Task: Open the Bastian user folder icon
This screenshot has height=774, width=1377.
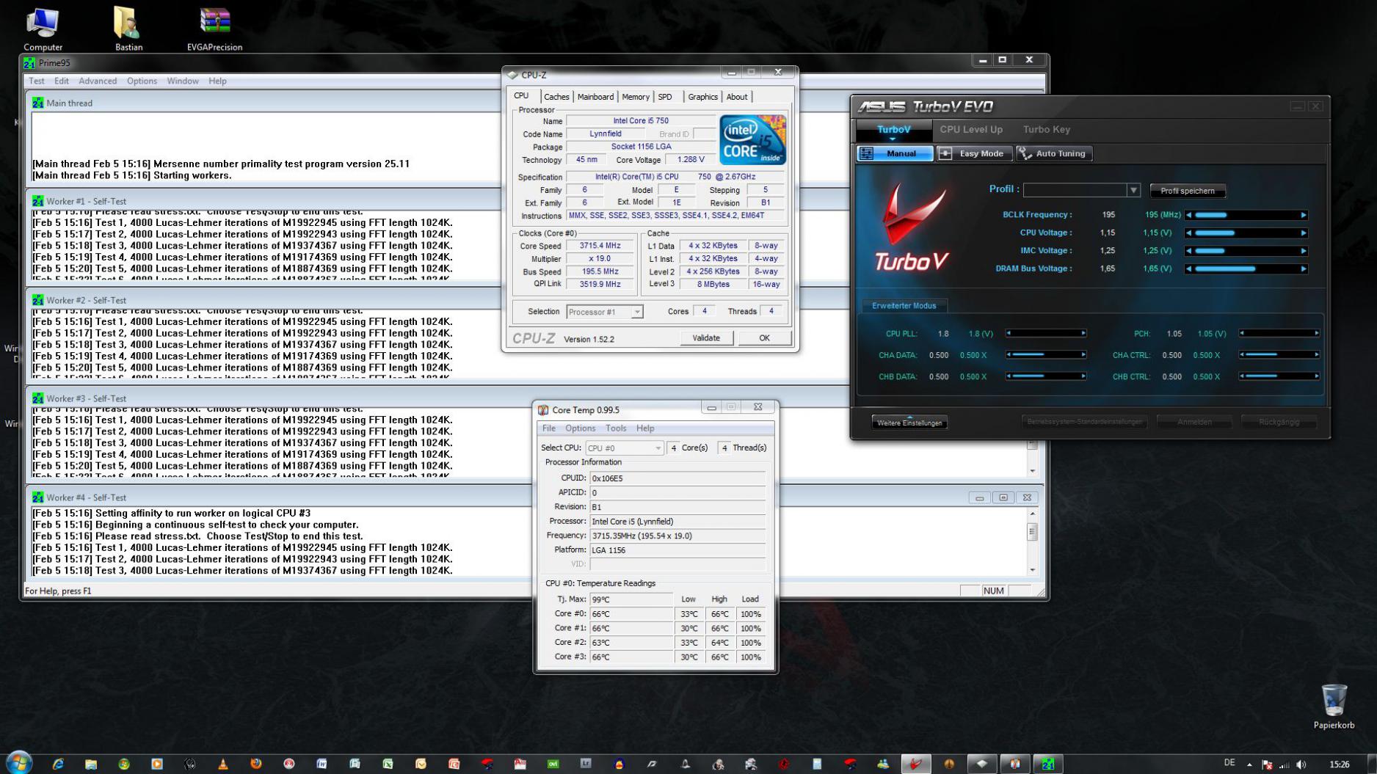Action: point(128,29)
